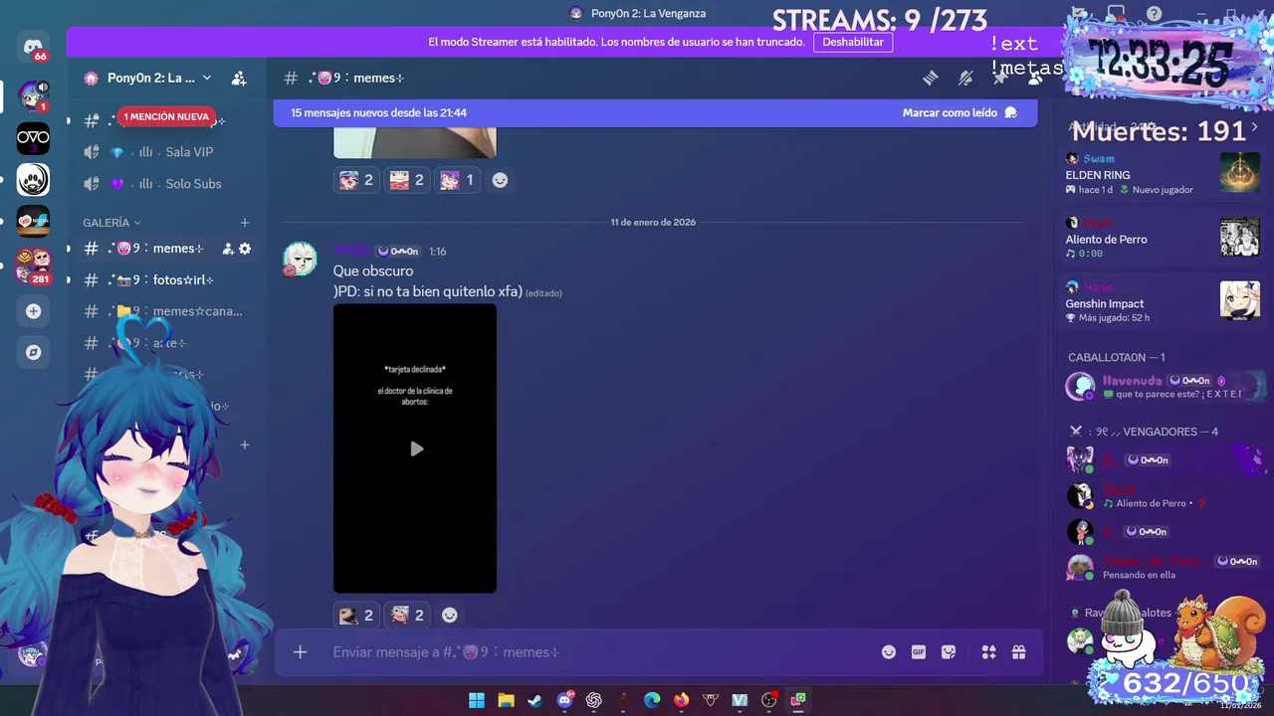Toggle second reaction with count 2 above date
This screenshot has width=1274, height=716.
coord(407,180)
